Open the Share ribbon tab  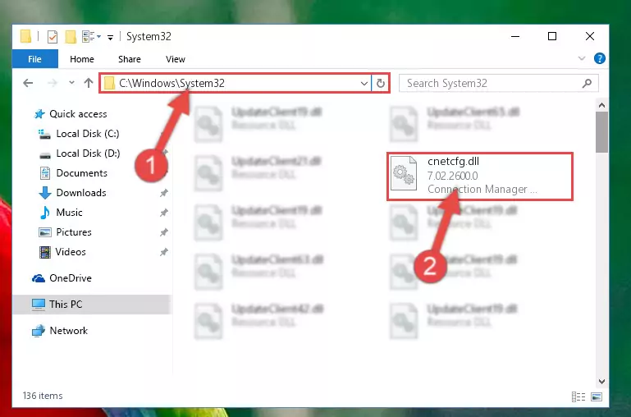[x=129, y=59]
